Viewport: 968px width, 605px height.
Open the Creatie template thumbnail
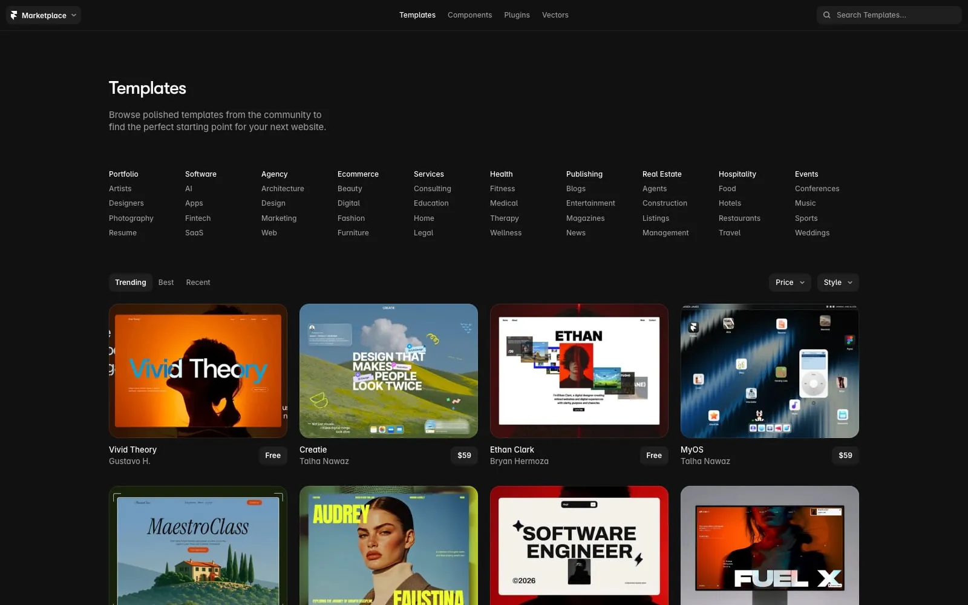click(388, 371)
